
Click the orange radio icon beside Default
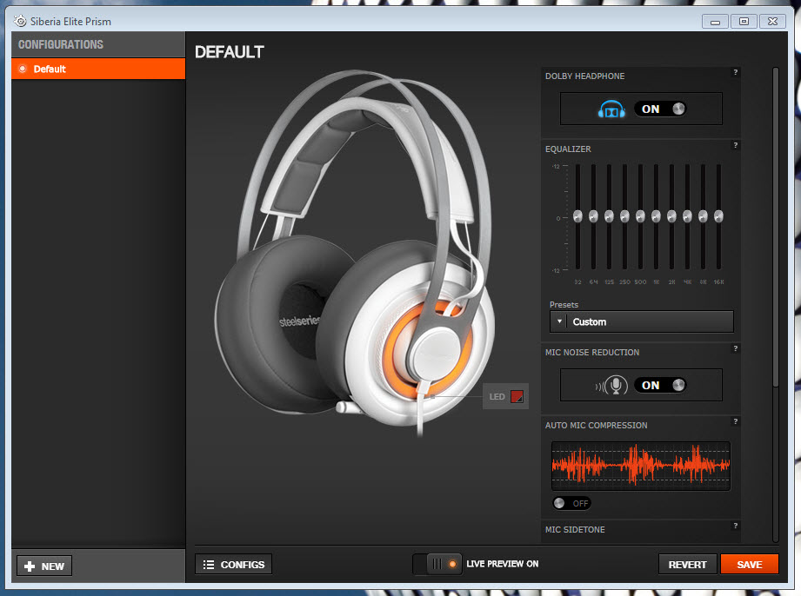(x=23, y=69)
